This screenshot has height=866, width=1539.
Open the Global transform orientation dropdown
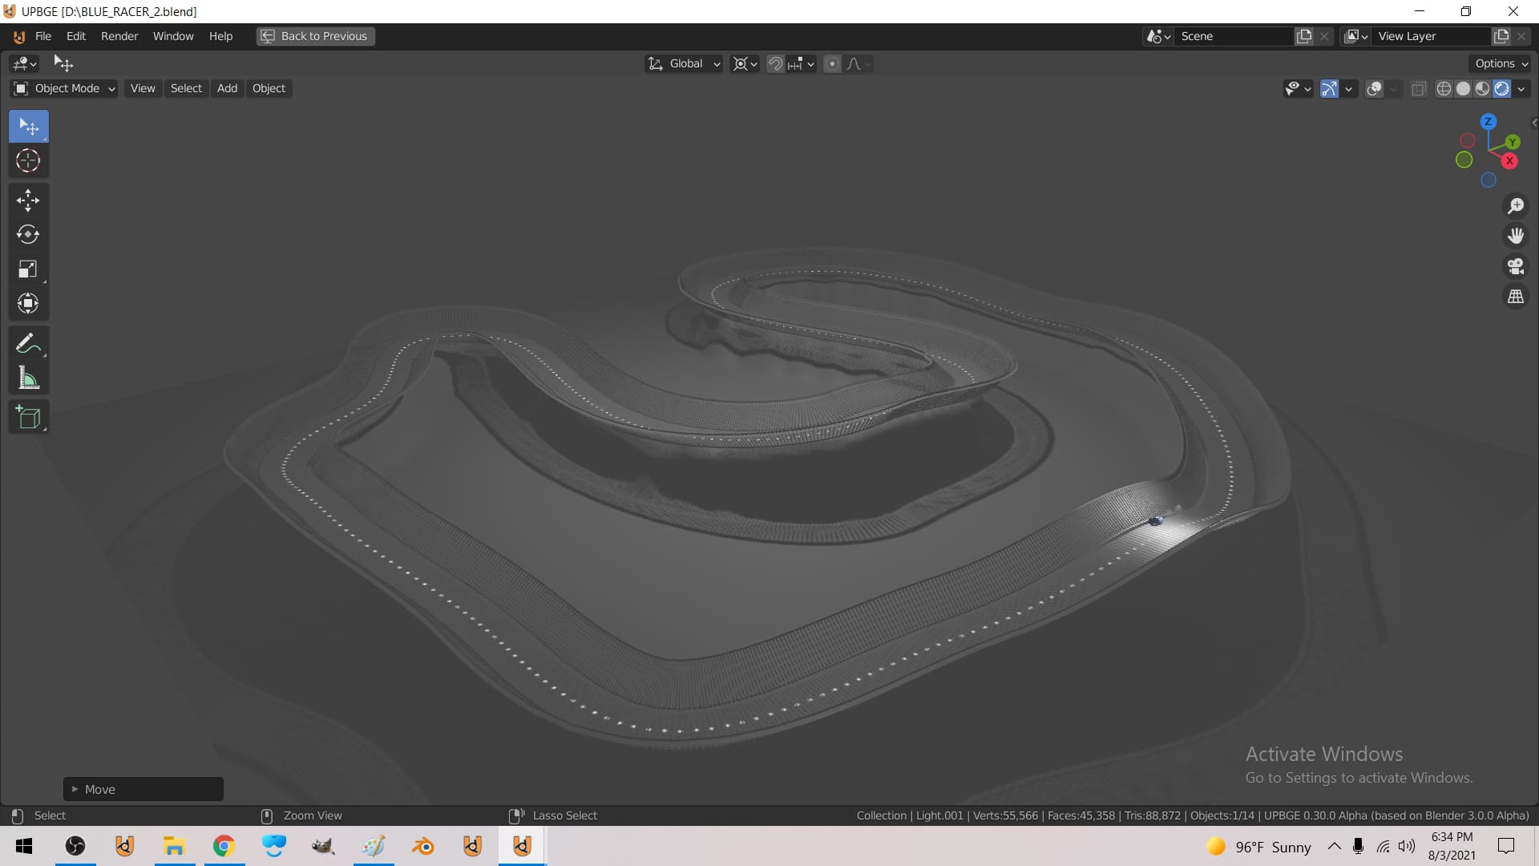coord(684,64)
